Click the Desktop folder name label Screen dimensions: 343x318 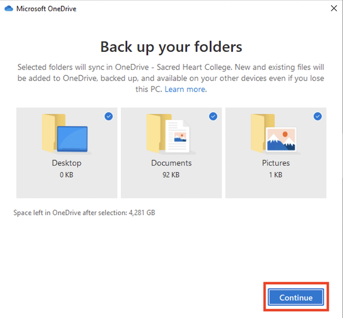click(67, 163)
